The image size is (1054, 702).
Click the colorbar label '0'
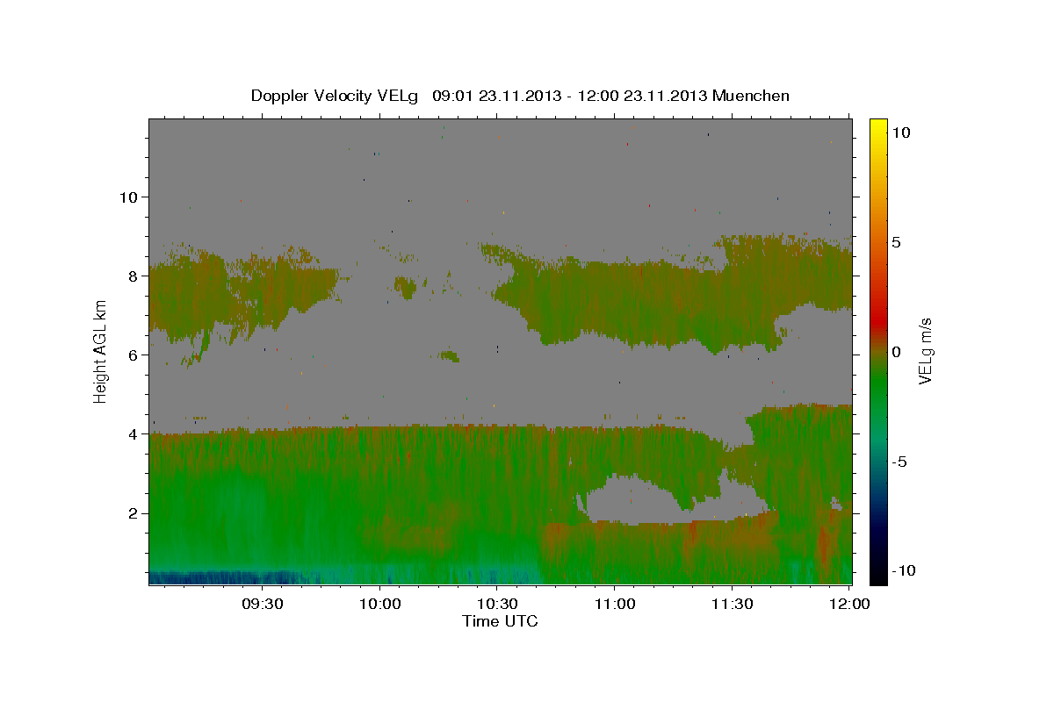pyautogui.click(x=896, y=352)
